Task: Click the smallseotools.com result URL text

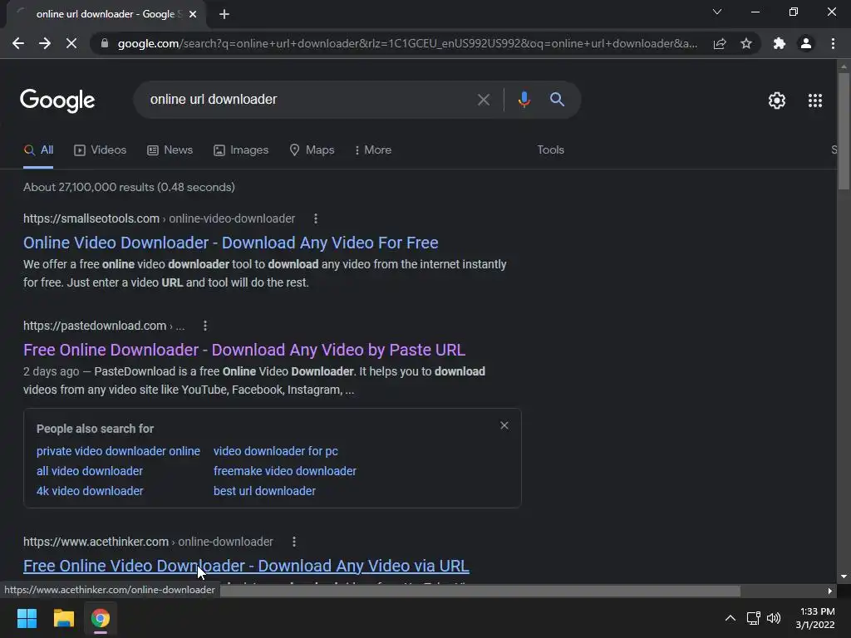Action: pyautogui.click(x=159, y=218)
